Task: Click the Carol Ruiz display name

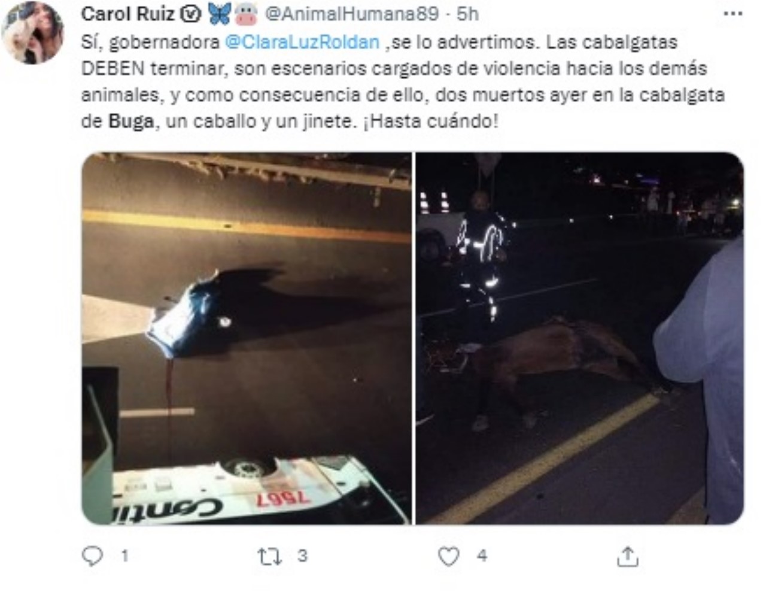Action: pos(128,13)
